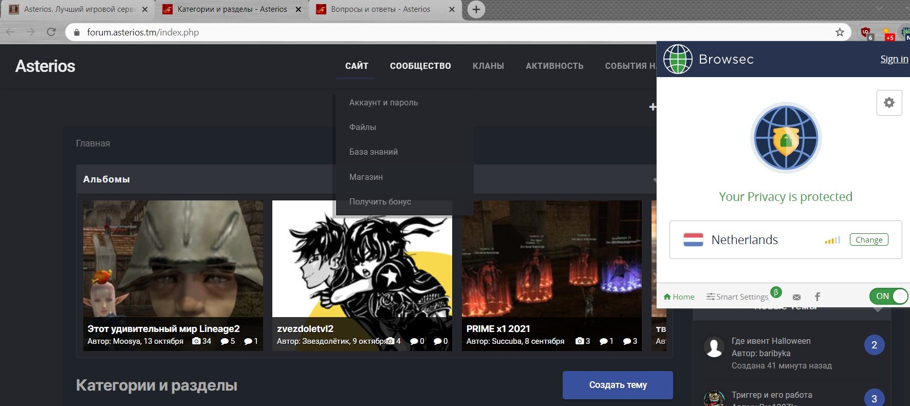The image size is (910, 406).
Task: Open the САЙТ menu
Action: (x=357, y=66)
